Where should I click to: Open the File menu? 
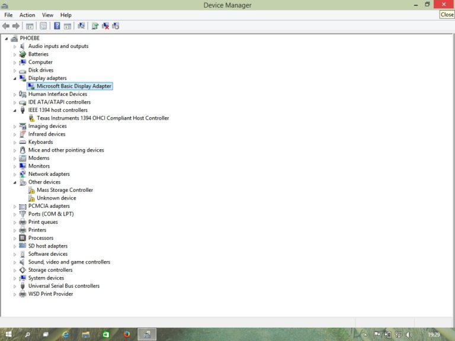click(8, 15)
